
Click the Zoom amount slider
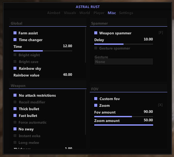pyautogui.click(x=124, y=125)
